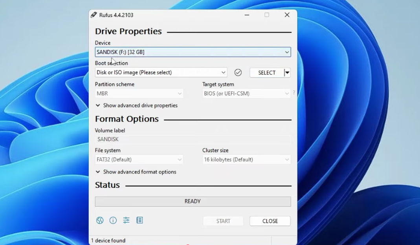Viewport: 420px width, 245px height.
Task: Open the Target system dropdown
Action: [246, 94]
